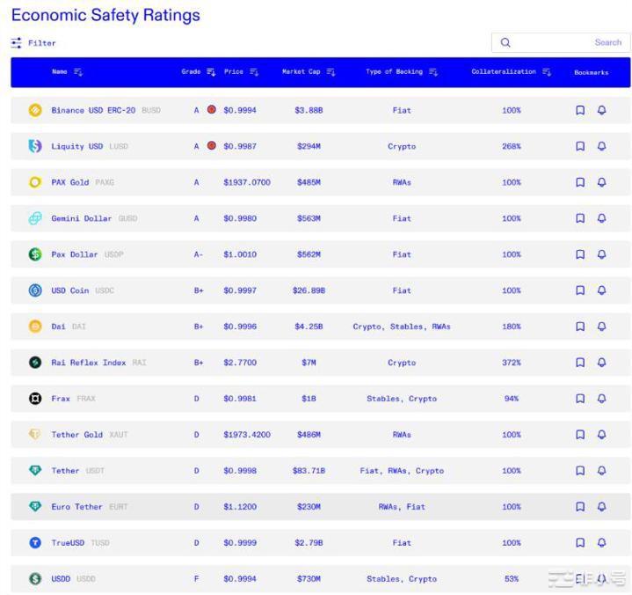Screen dimensions: 632x595
Task: Click the search magnifier icon
Action: coord(505,42)
